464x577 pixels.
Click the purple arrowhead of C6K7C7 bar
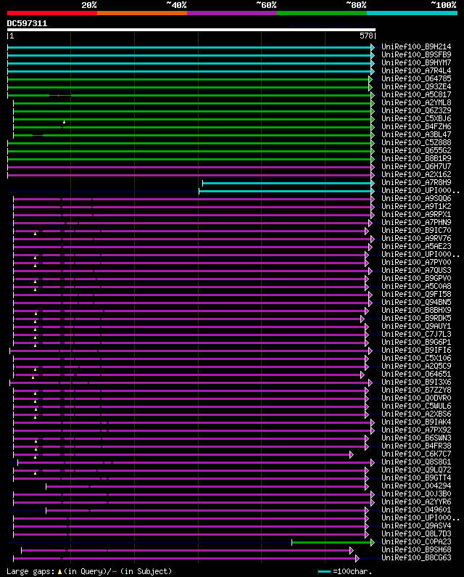(352, 455)
